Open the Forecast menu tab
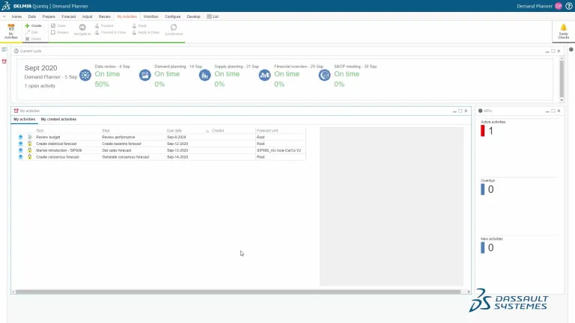The height and width of the screenshot is (323, 575). click(69, 16)
